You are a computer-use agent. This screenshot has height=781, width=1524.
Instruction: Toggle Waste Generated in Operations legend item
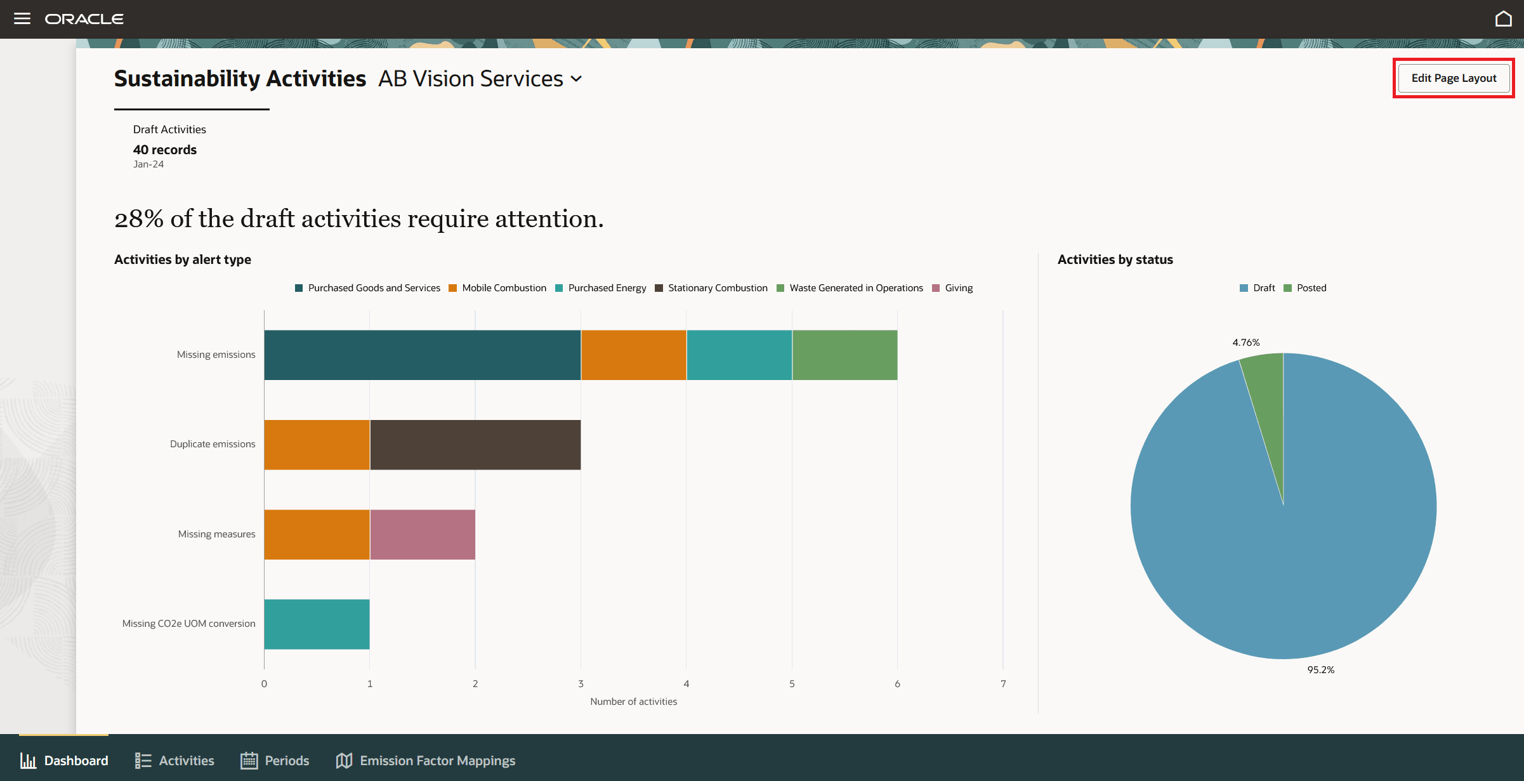coord(850,287)
